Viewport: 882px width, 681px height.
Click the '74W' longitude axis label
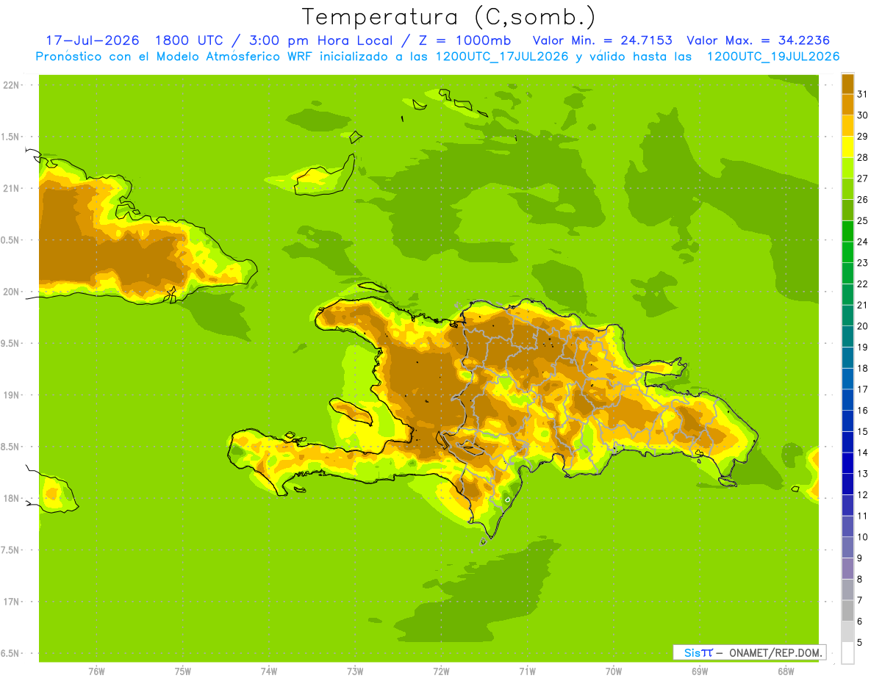(x=269, y=671)
